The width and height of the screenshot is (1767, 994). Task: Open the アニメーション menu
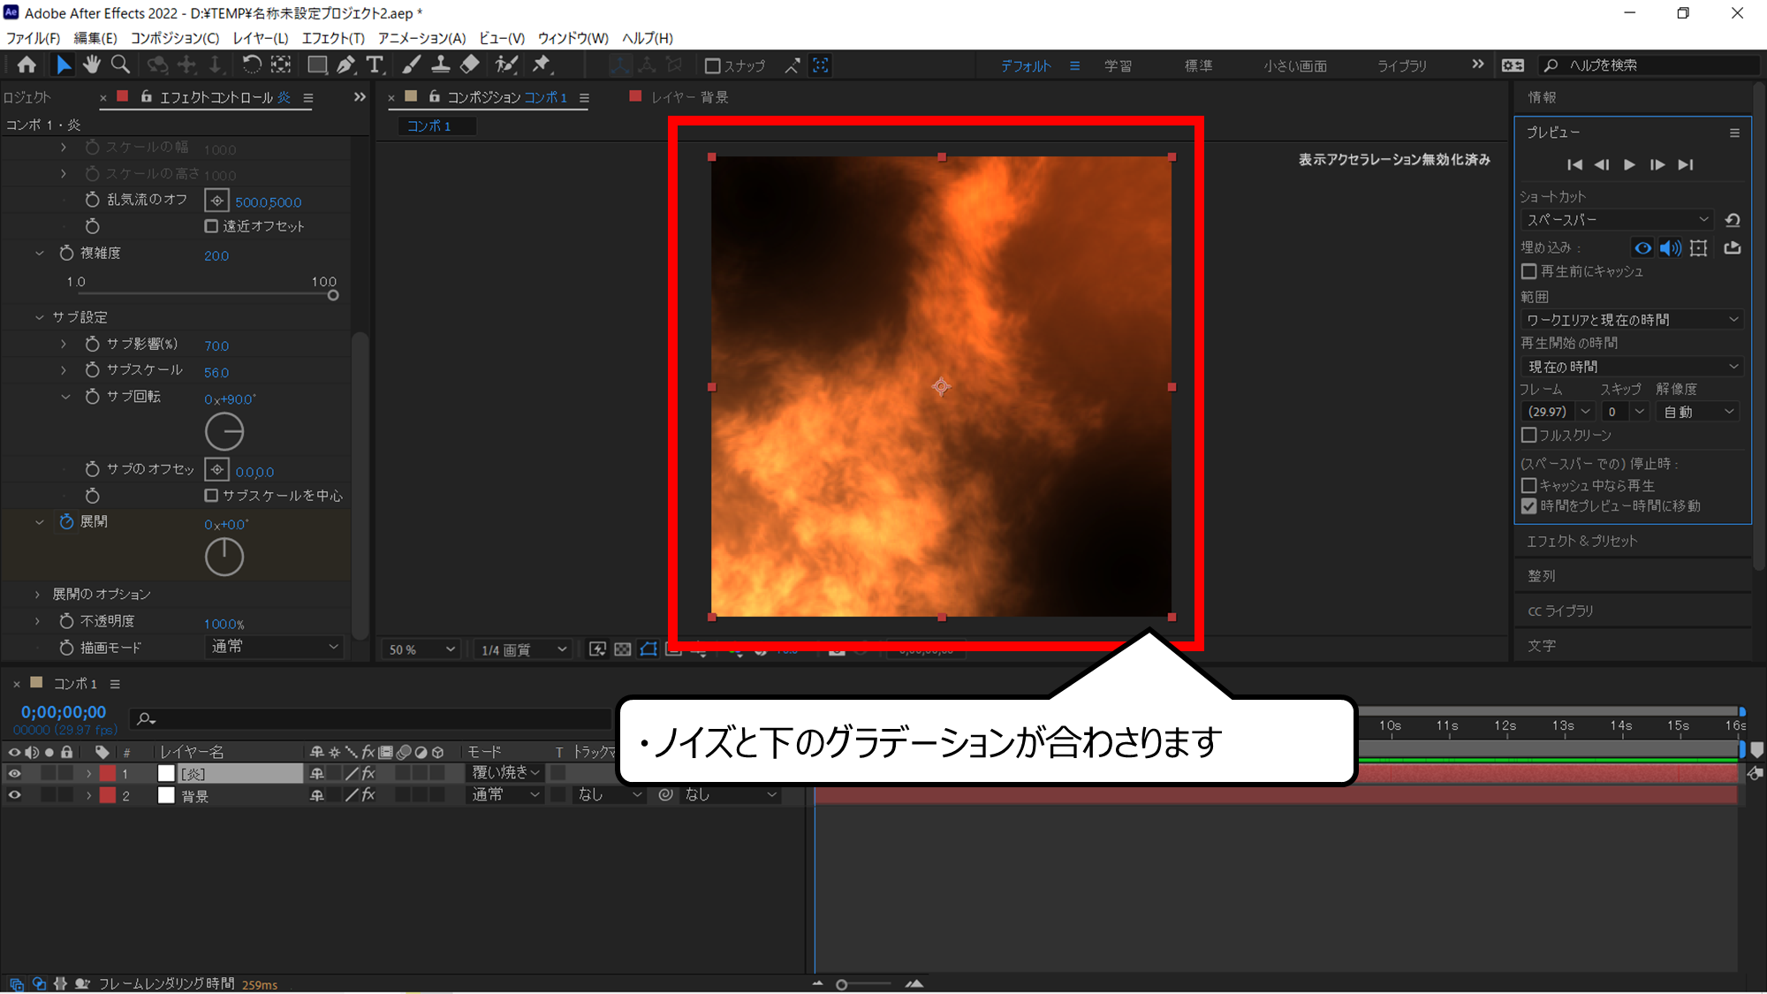pyautogui.click(x=421, y=38)
